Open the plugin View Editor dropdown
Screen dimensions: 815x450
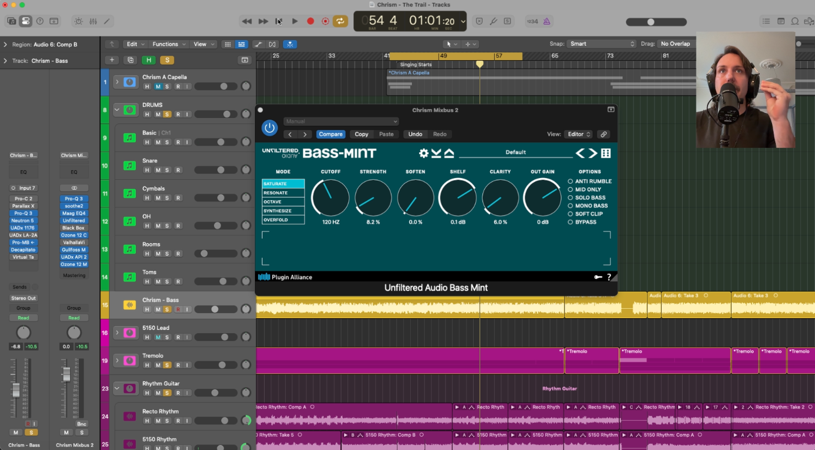pos(578,134)
